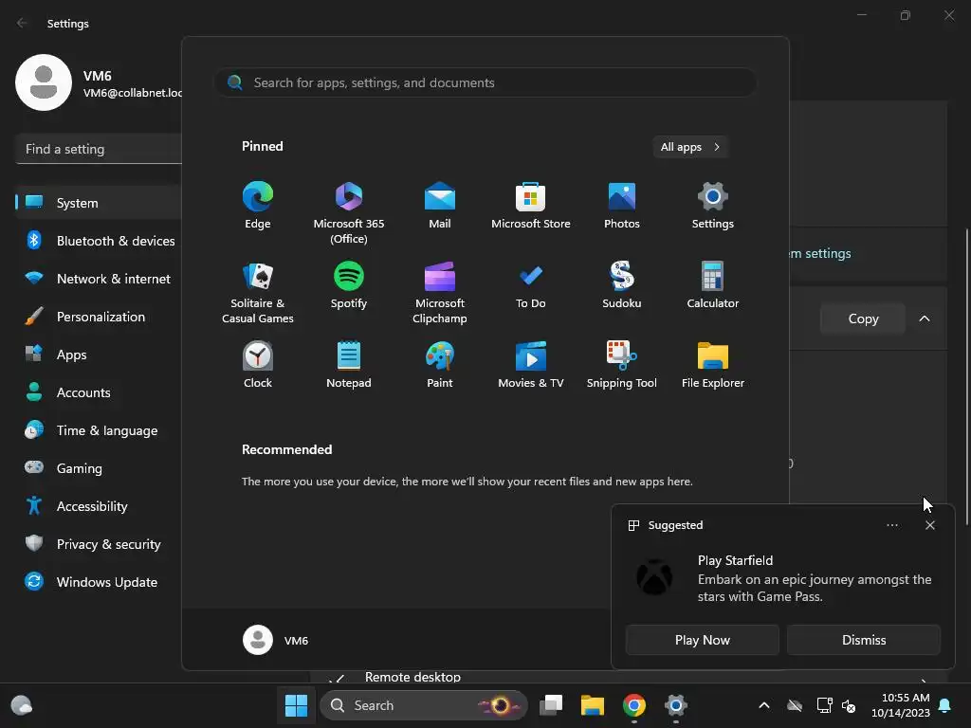Click the Find a setting field
The width and height of the screenshot is (971, 728).
[99, 149]
